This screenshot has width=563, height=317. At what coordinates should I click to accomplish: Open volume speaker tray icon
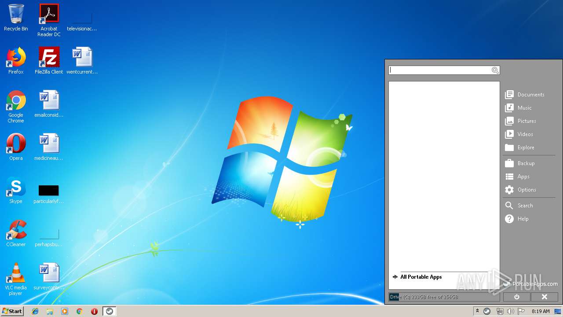510,311
